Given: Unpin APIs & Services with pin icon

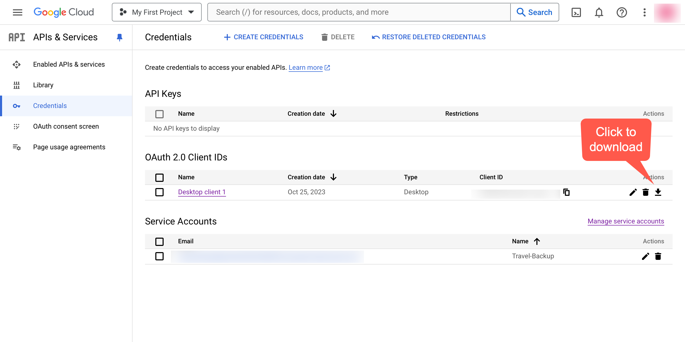Looking at the screenshot, I should pyautogui.click(x=119, y=37).
